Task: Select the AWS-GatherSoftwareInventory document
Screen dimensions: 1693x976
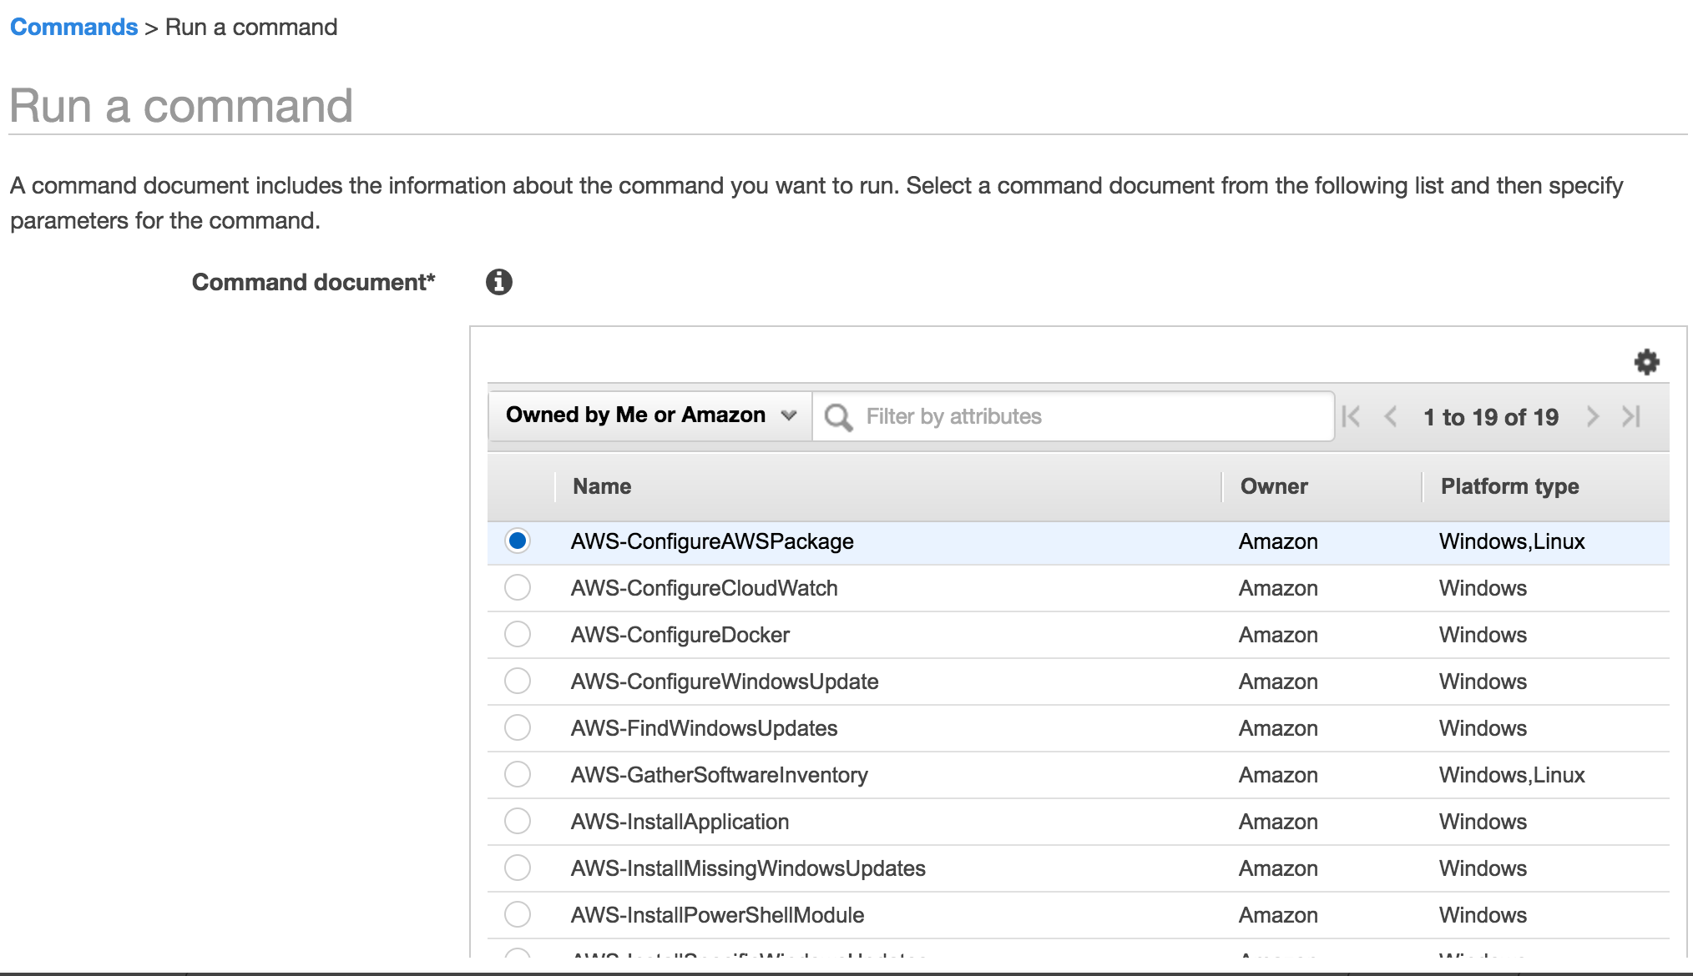Action: (x=518, y=774)
